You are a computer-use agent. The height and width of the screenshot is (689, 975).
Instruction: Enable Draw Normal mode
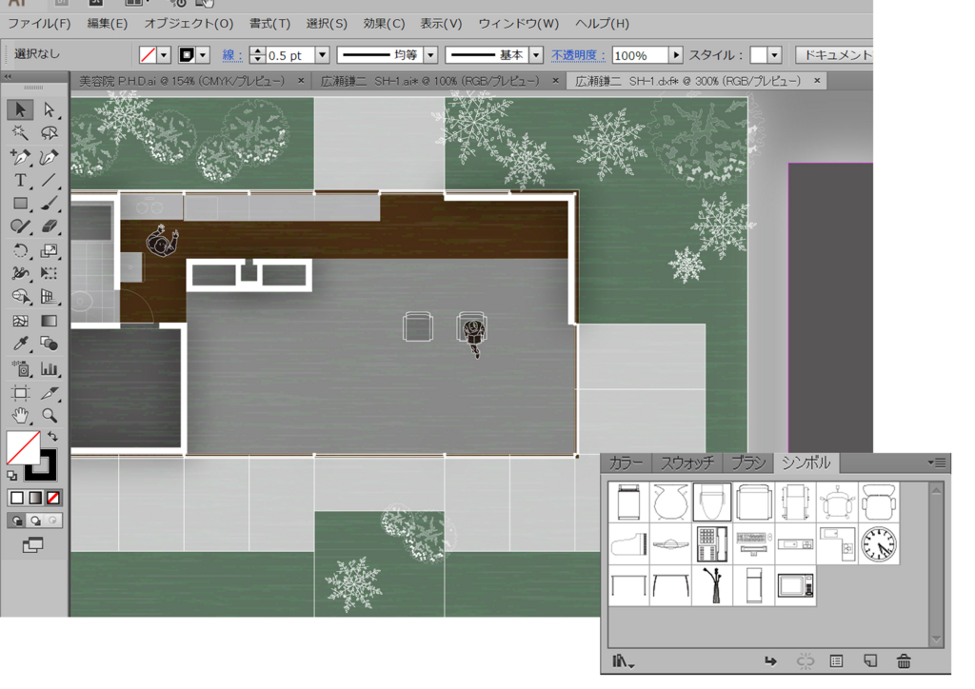(x=17, y=521)
